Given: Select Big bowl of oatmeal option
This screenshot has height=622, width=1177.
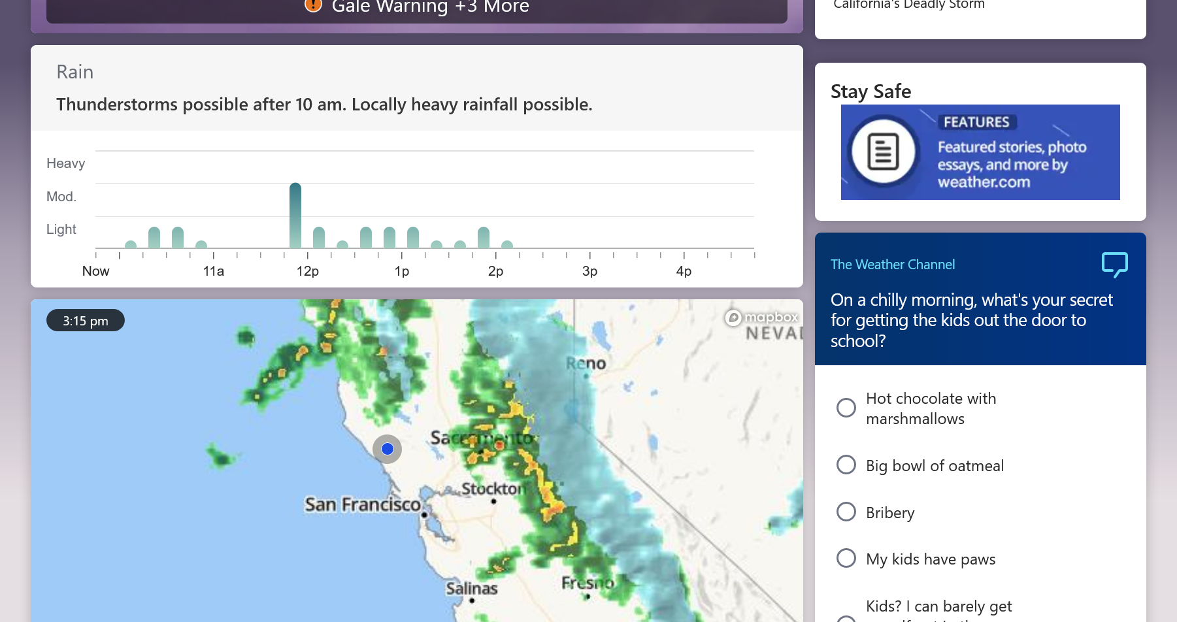Looking at the screenshot, I should 846,465.
